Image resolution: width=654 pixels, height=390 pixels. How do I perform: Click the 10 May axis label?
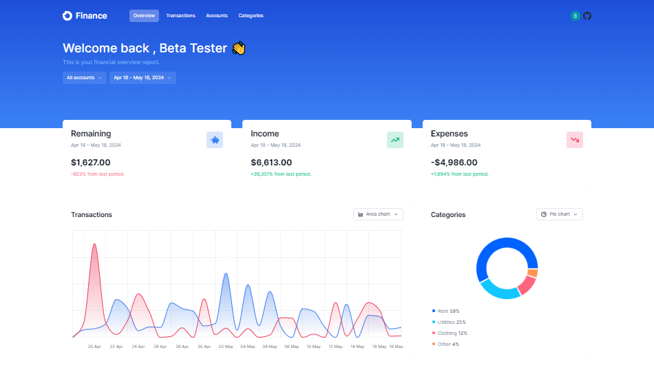(x=314, y=347)
